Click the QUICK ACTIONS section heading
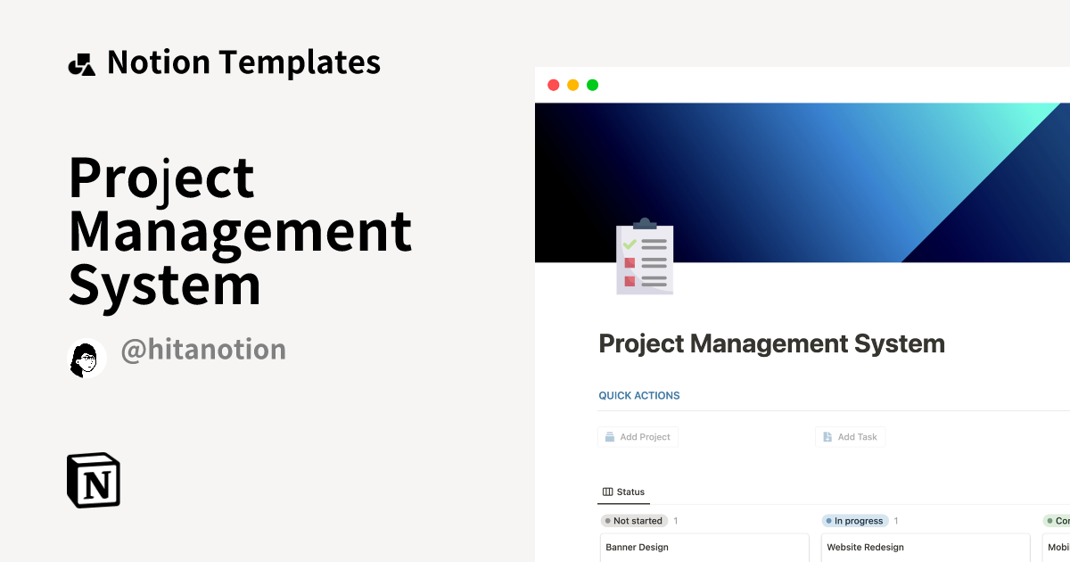The image size is (1070, 562). coord(639,395)
